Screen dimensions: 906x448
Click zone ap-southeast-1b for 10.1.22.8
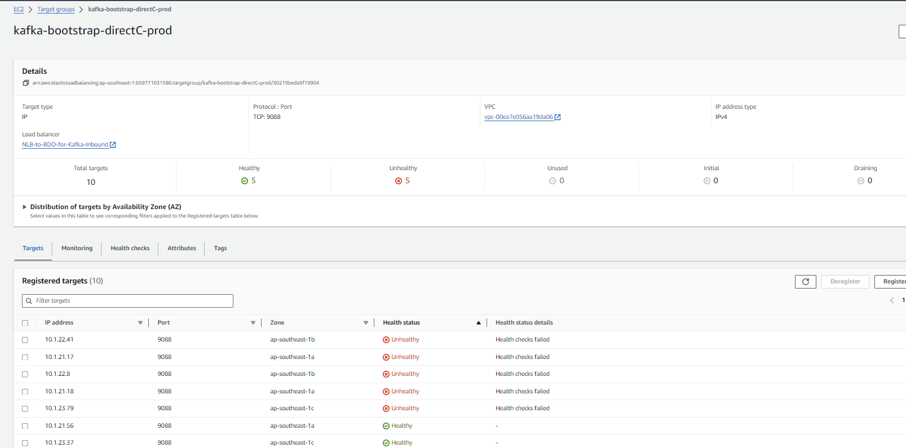293,374
